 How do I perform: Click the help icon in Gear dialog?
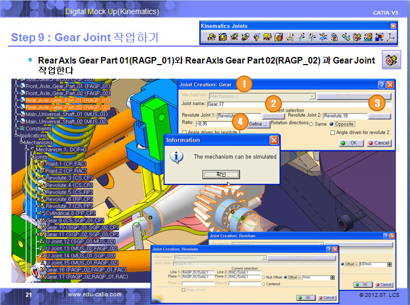coord(381,85)
